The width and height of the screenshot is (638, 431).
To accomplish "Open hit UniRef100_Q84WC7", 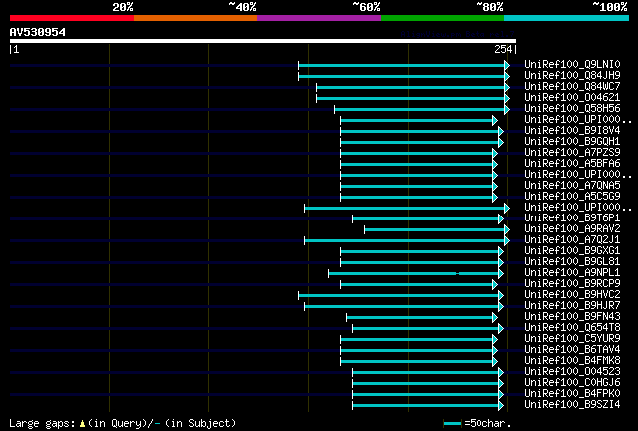I will (572, 87).
